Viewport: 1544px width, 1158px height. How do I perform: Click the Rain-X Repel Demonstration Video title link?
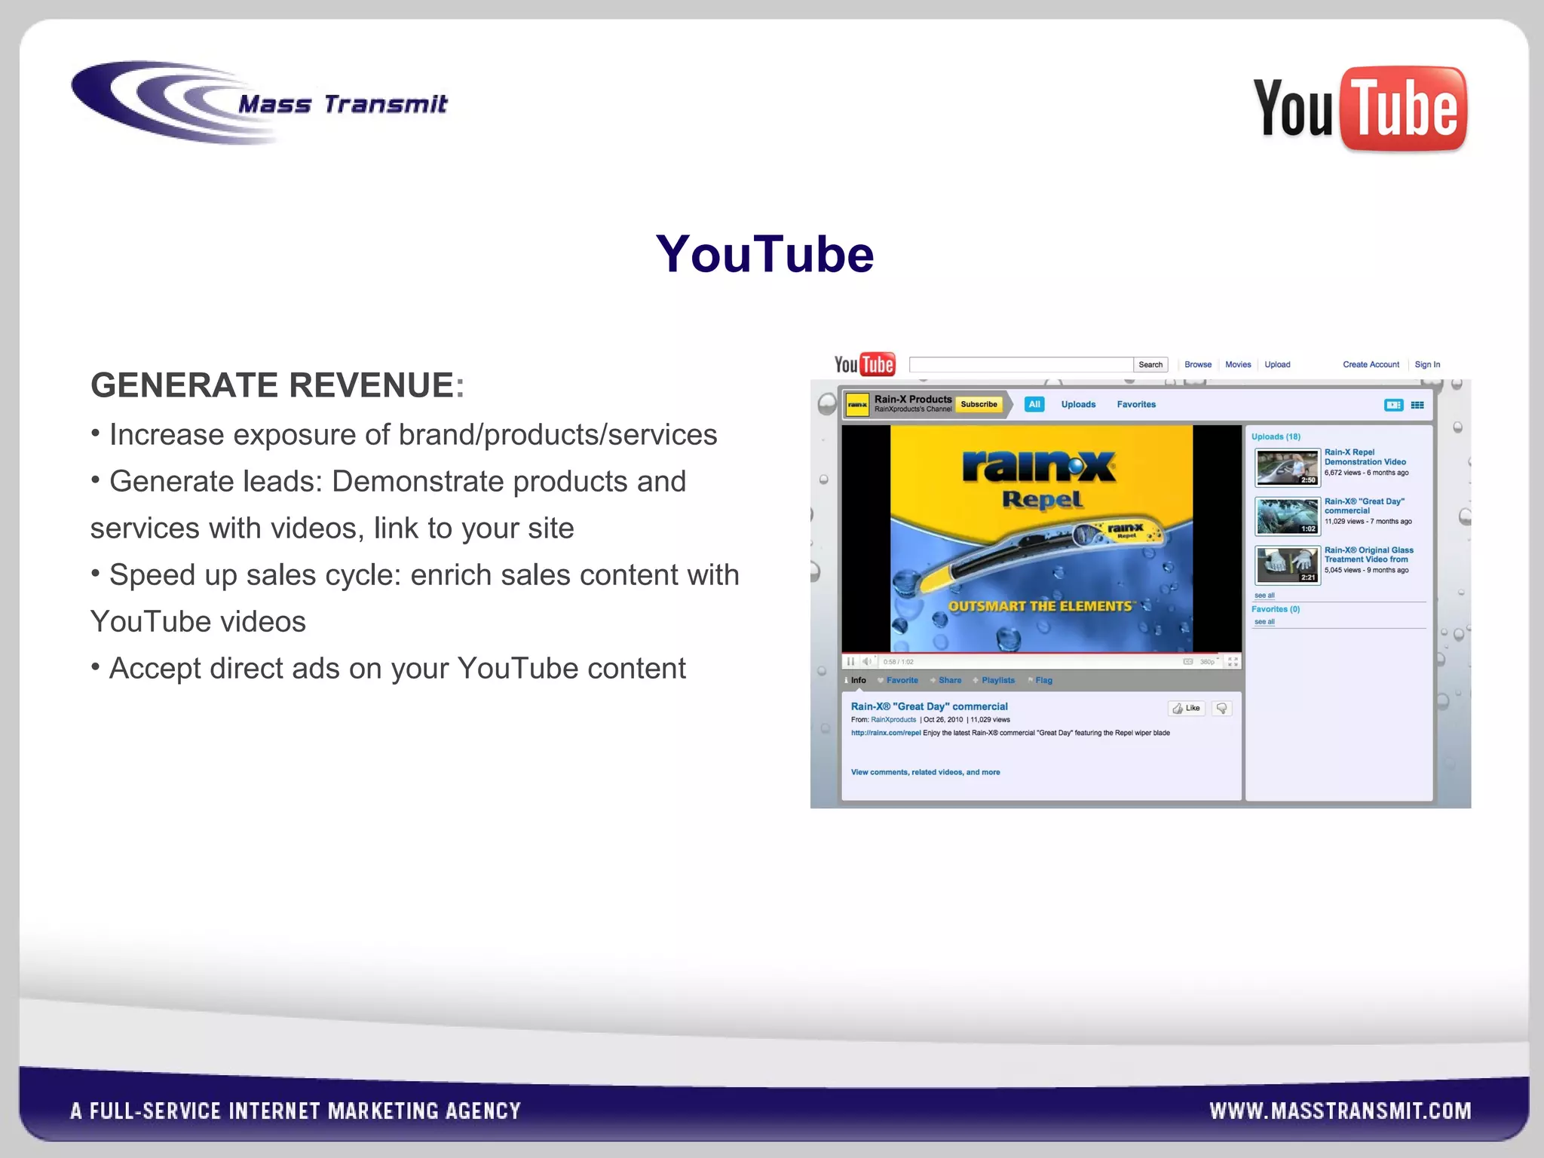click(x=1365, y=457)
